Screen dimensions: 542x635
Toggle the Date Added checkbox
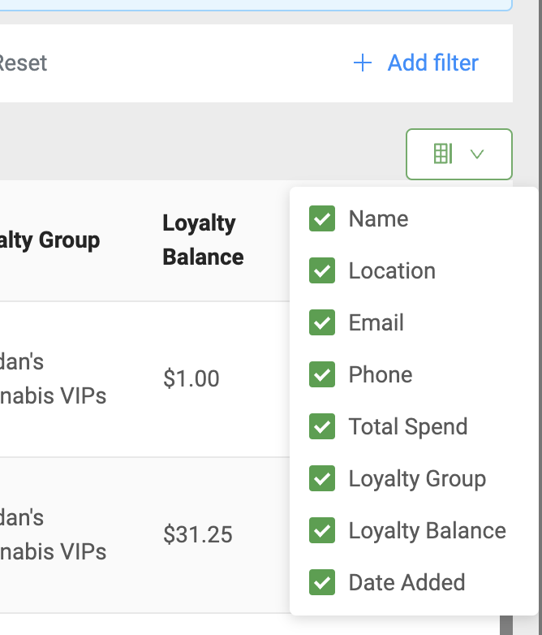[x=322, y=583]
